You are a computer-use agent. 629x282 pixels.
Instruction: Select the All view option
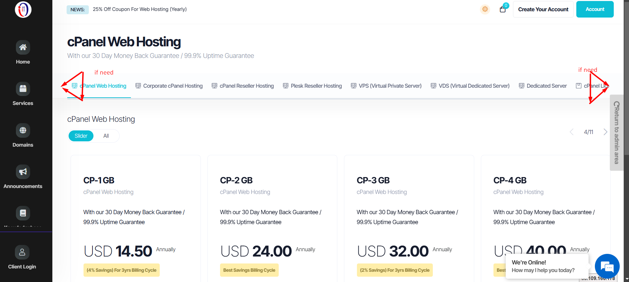(x=106, y=136)
